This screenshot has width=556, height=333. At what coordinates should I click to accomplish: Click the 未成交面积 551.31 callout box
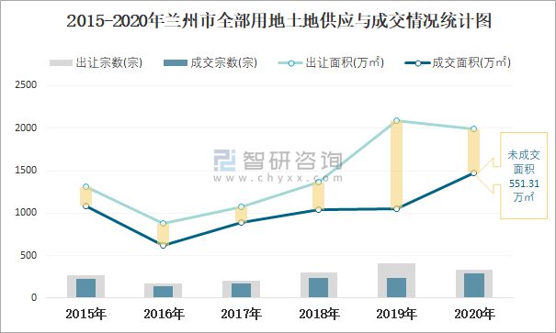coord(524,175)
